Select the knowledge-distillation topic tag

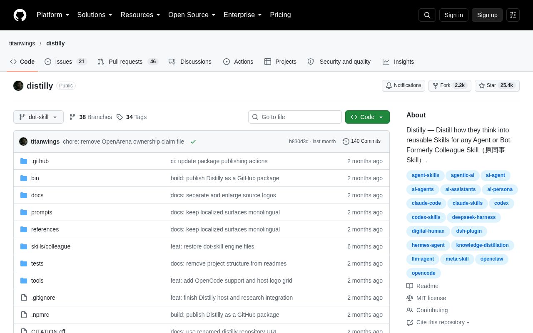[x=483, y=245]
